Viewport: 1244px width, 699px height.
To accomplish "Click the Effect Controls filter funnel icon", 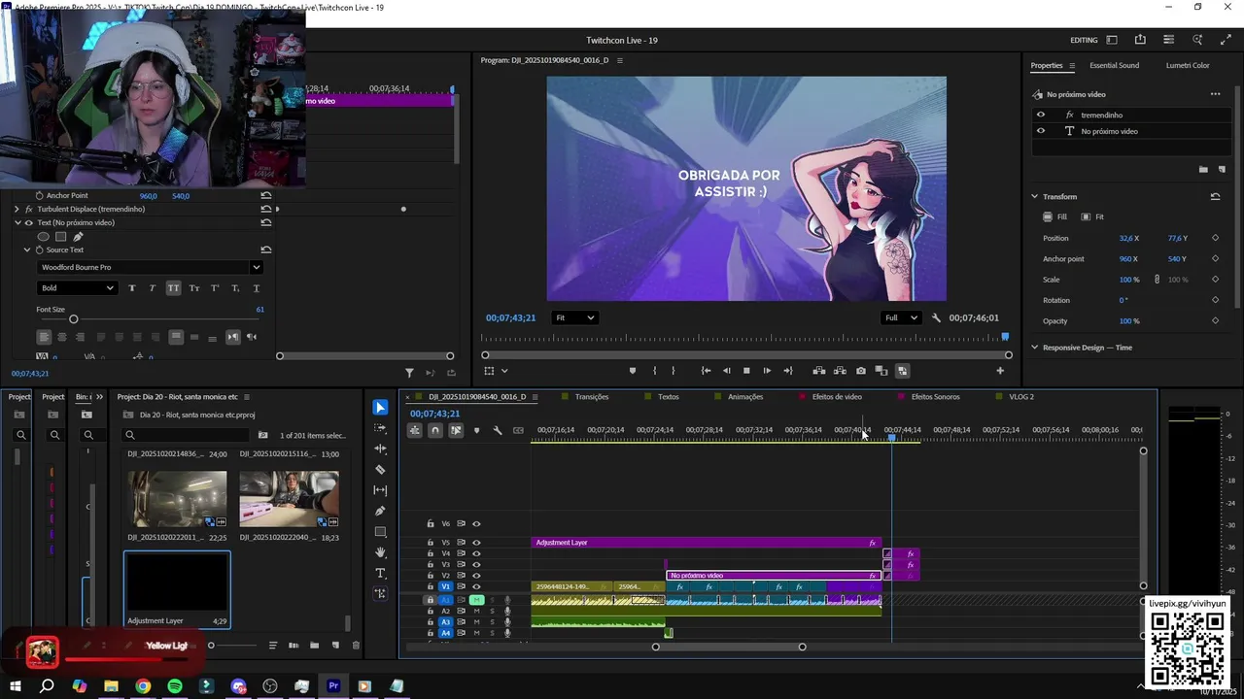I will (409, 373).
